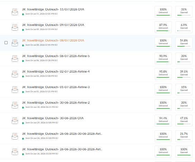
Task: Click envelope icon of 09/07/2026 OTA campaign
Action: (x=15, y=27)
